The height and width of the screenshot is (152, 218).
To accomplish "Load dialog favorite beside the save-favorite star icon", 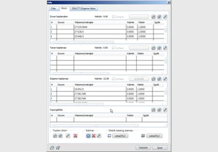I will (x=52, y=148).
